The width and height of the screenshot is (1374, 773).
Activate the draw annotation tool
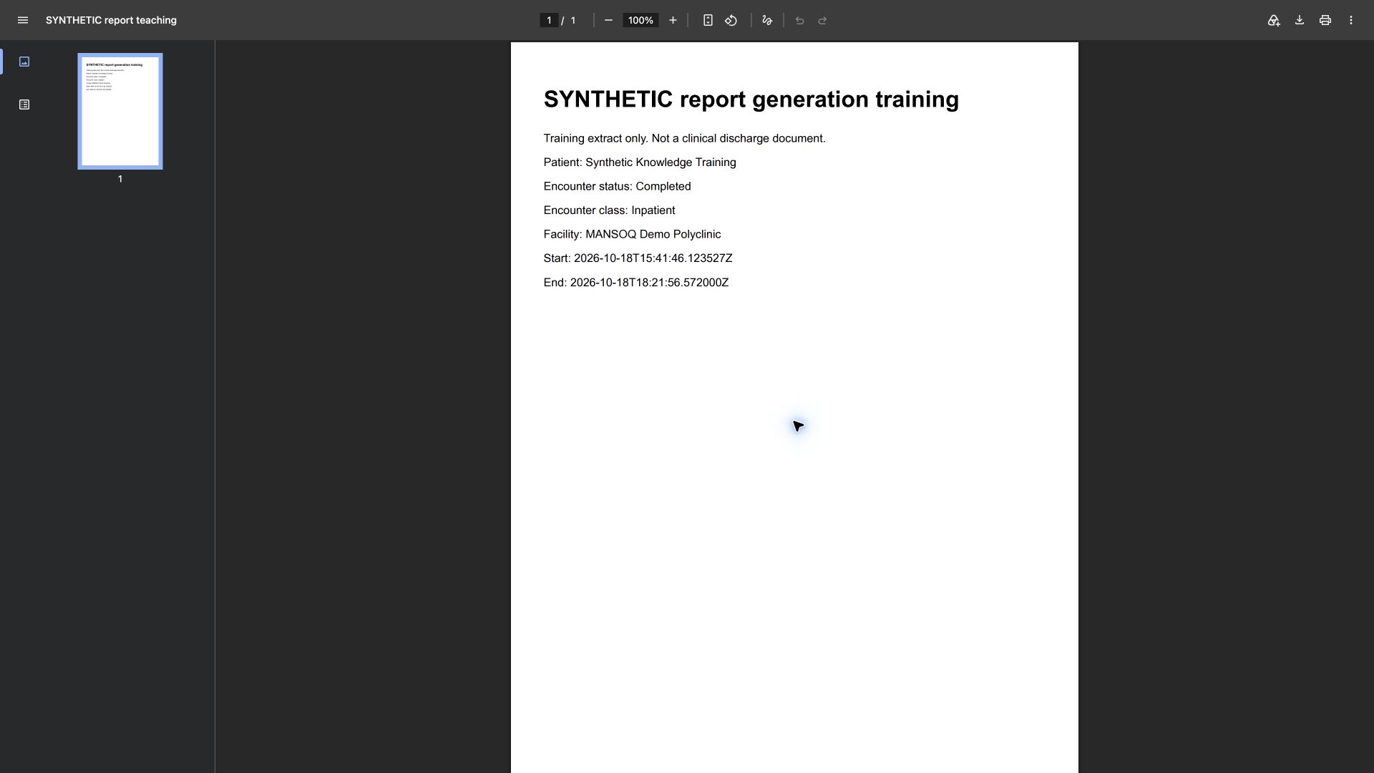coord(767,20)
